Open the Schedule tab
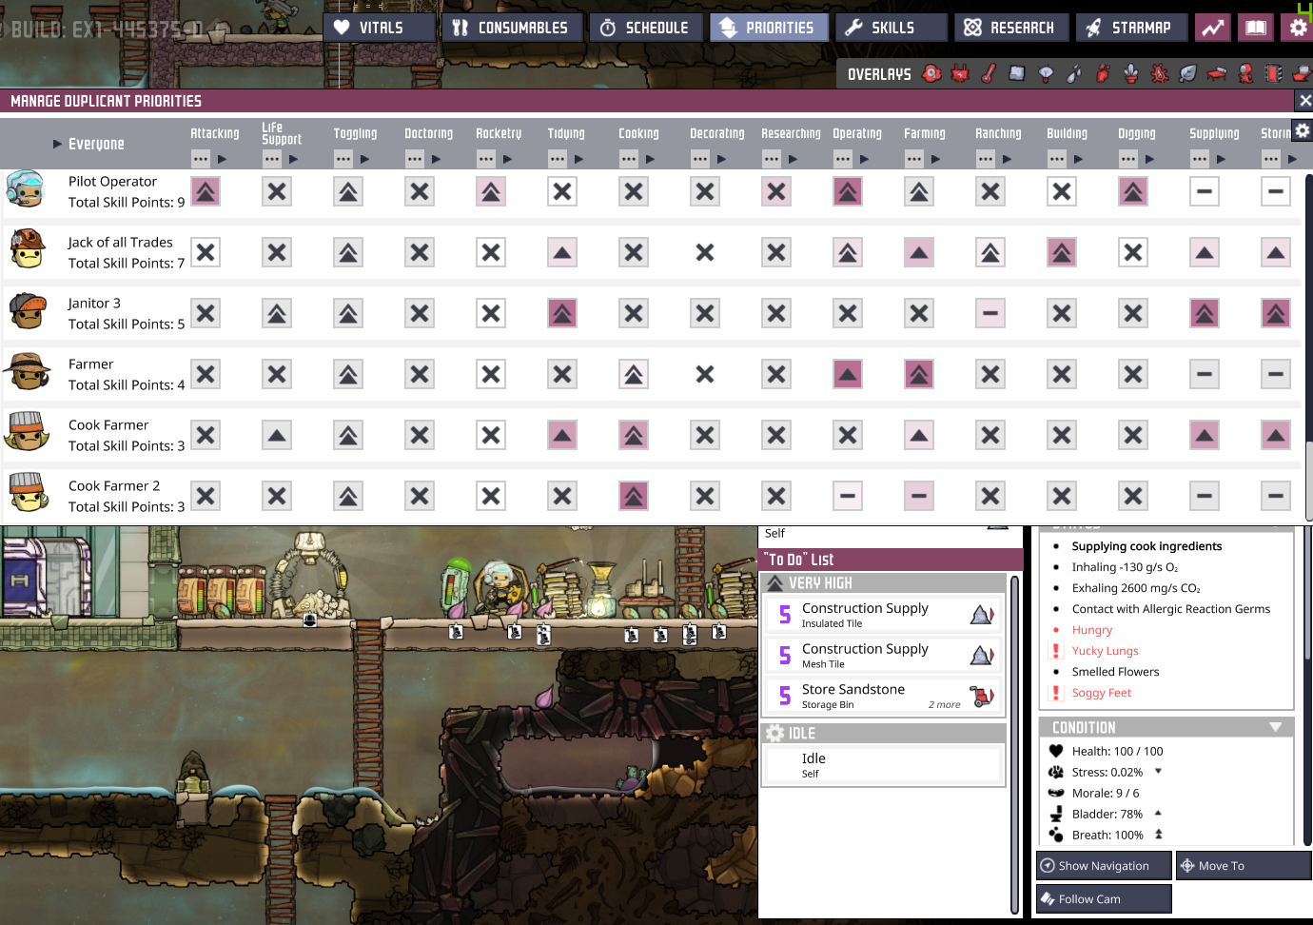This screenshot has width=1313, height=925. 645,28
